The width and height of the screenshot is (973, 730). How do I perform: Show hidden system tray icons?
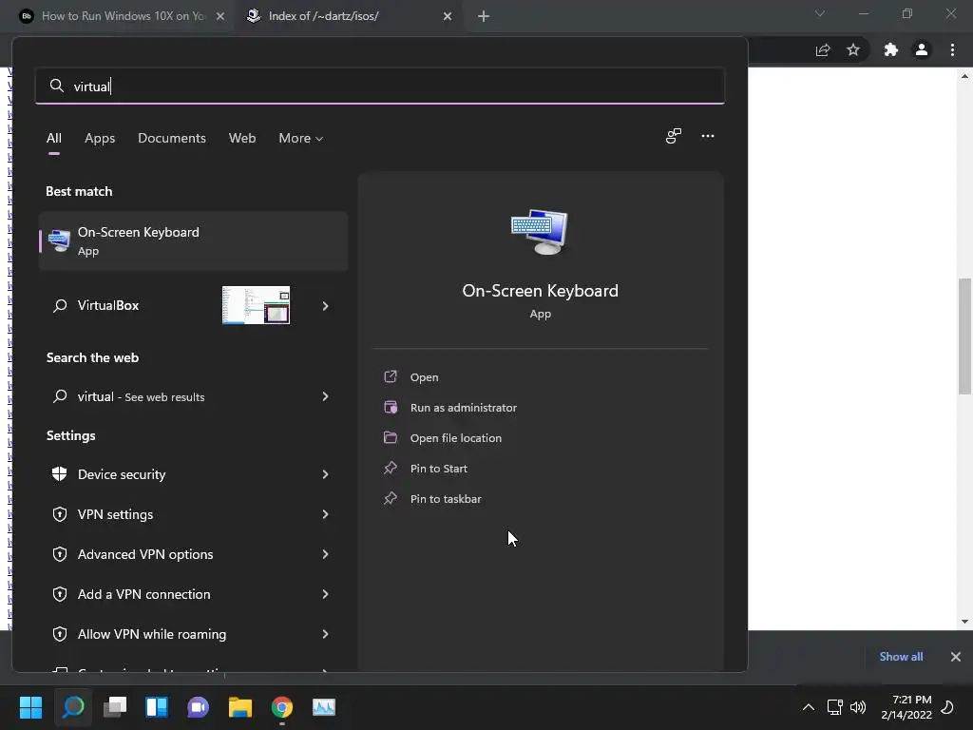pyautogui.click(x=808, y=707)
